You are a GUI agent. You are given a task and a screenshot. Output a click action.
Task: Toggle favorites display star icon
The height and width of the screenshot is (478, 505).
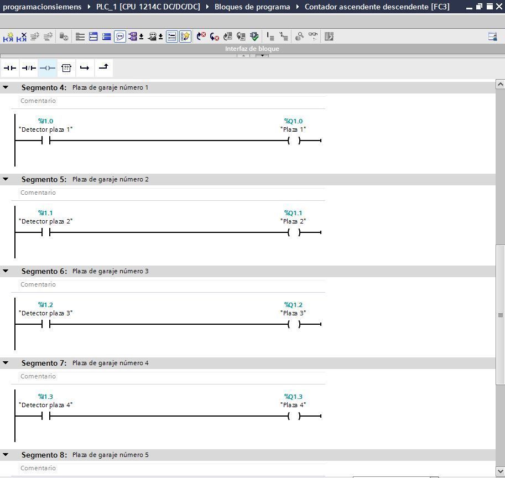coord(185,37)
